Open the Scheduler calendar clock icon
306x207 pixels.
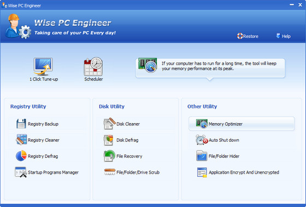(x=93, y=66)
